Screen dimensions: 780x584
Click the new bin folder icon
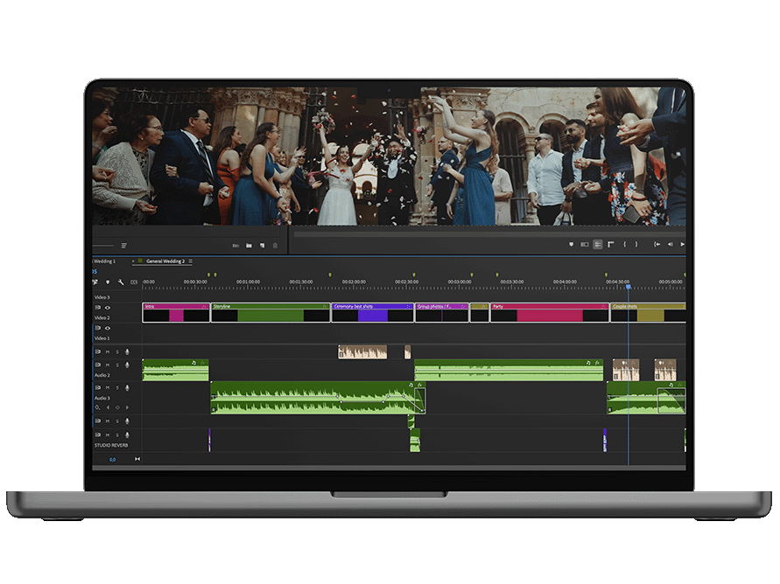point(249,246)
